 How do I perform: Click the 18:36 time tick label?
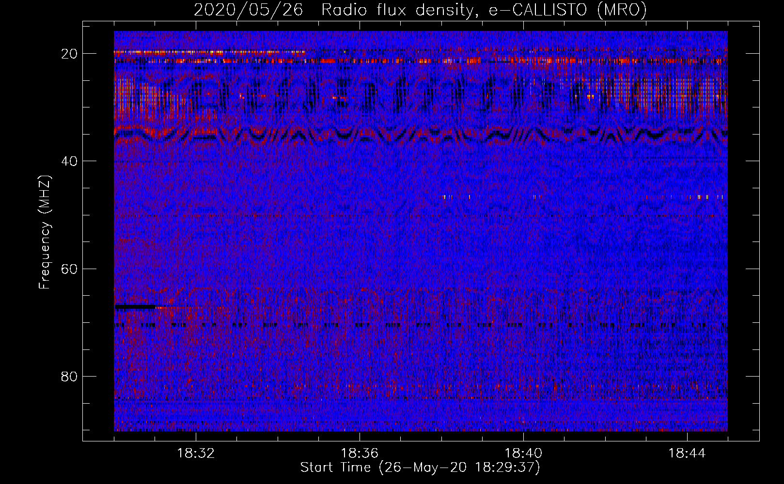click(360, 454)
